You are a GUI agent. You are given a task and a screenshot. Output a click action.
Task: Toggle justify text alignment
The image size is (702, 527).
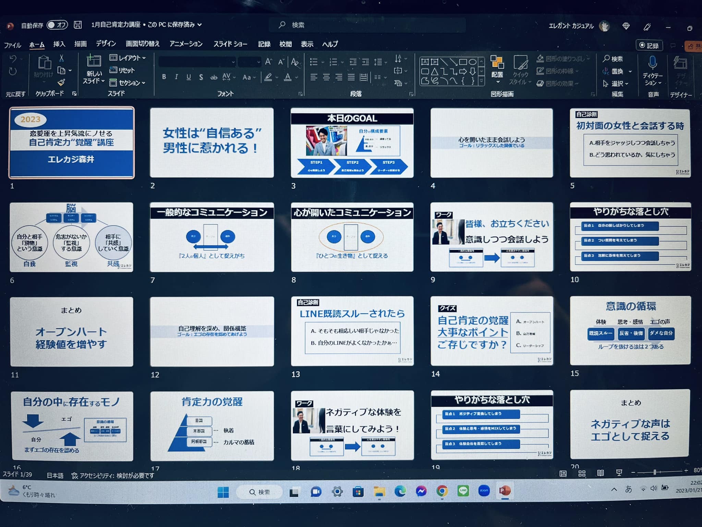coord(351,77)
